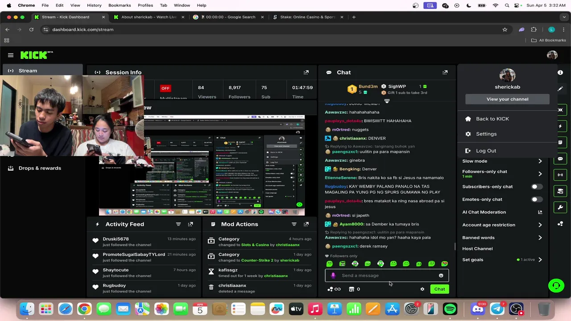
Task: Switch to the Stake Online Casino tab
Action: (308, 17)
